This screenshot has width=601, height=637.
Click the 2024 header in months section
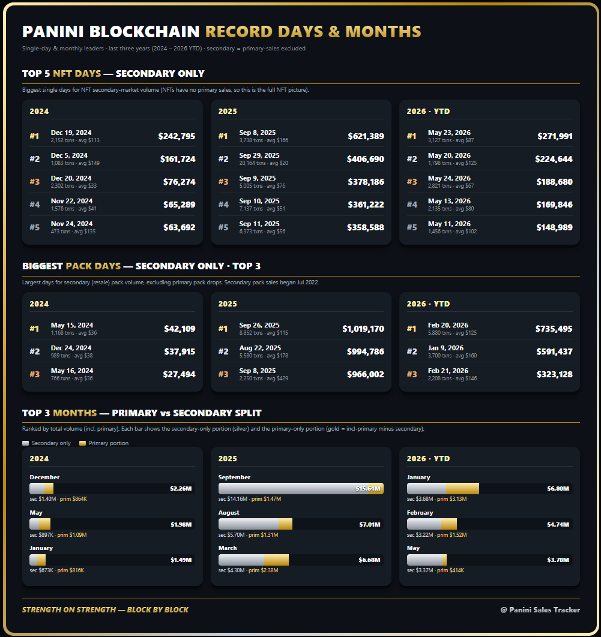click(x=39, y=459)
